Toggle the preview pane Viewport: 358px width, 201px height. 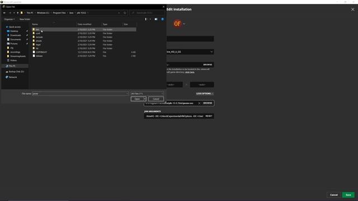156,19
